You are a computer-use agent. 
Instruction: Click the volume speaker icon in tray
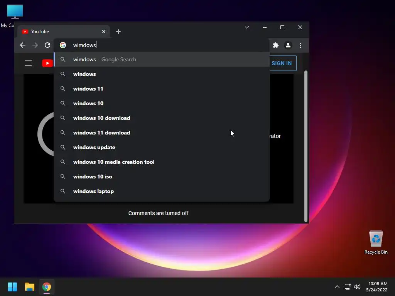click(x=357, y=287)
